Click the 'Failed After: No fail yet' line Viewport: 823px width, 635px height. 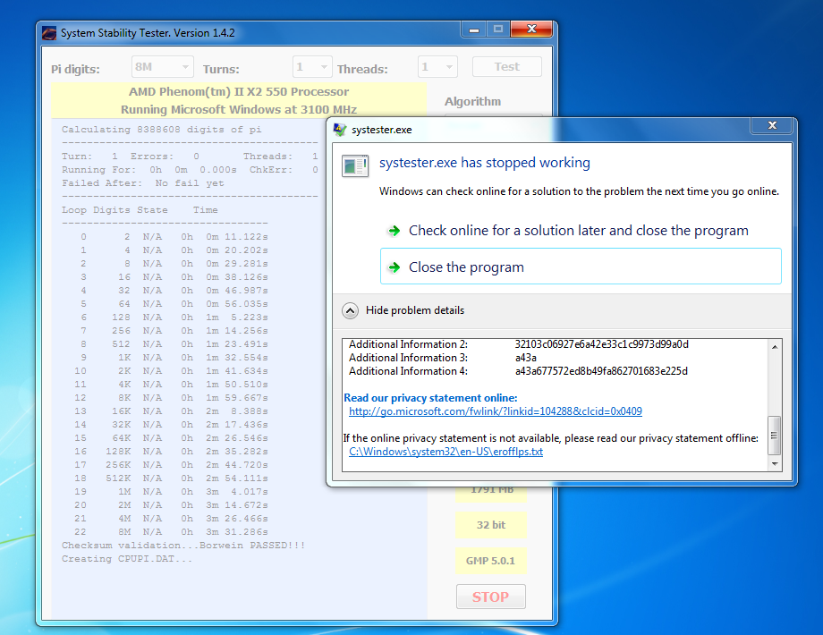tap(143, 183)
